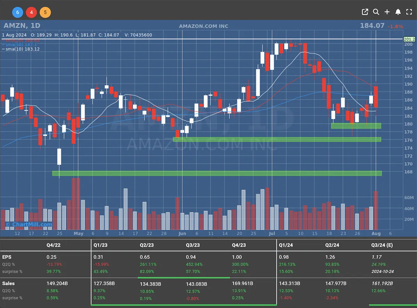Image resolution: width=417 pixels, height=308 pixels.
Task: Click the plus add icon
Action: point(387,12)
